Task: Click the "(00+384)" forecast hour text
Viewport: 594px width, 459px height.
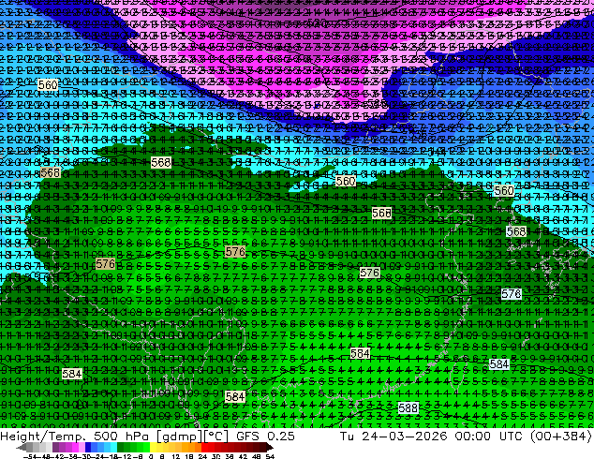Action: coord(560,436)
